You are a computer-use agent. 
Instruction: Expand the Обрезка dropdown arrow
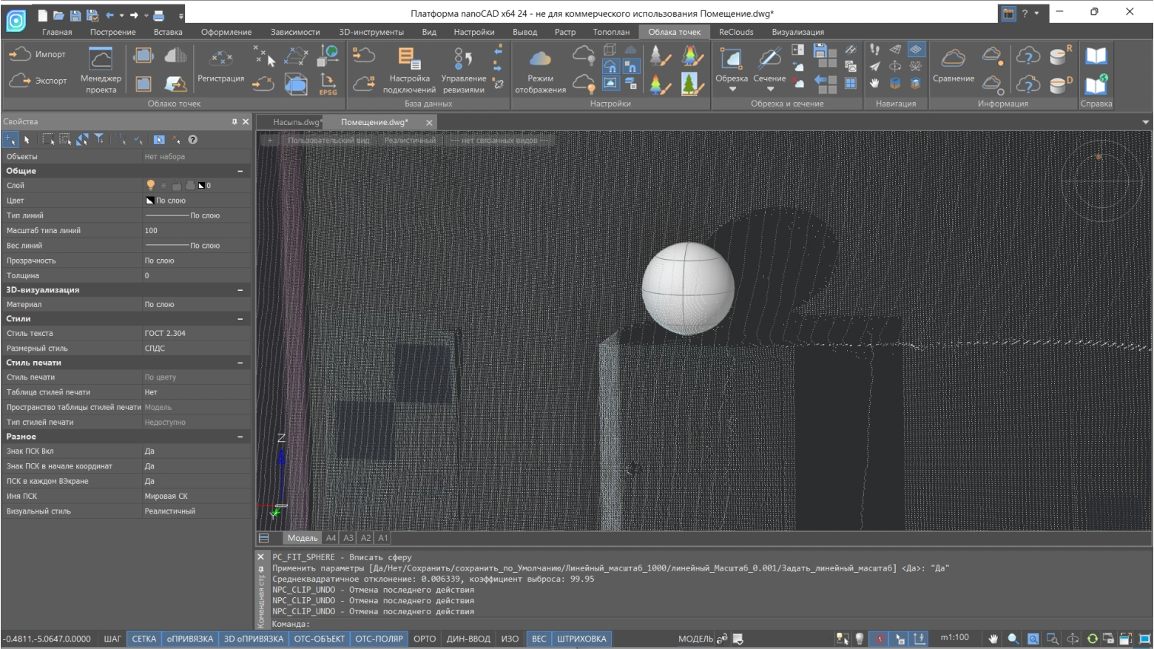pos(732,90)
